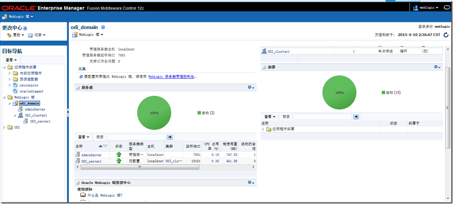Viewport: 453px width, 204px height.
Task: Collapse the navigation pane splitter arrow
Action: click(68, 111)
